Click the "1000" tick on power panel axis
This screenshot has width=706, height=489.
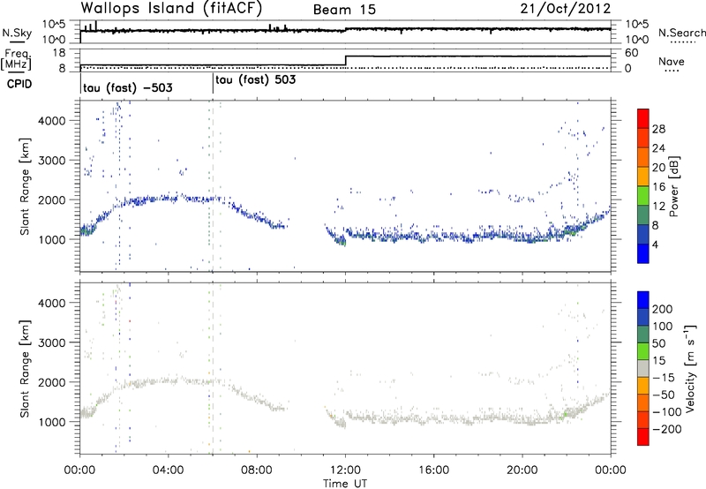tap(52, 239)
